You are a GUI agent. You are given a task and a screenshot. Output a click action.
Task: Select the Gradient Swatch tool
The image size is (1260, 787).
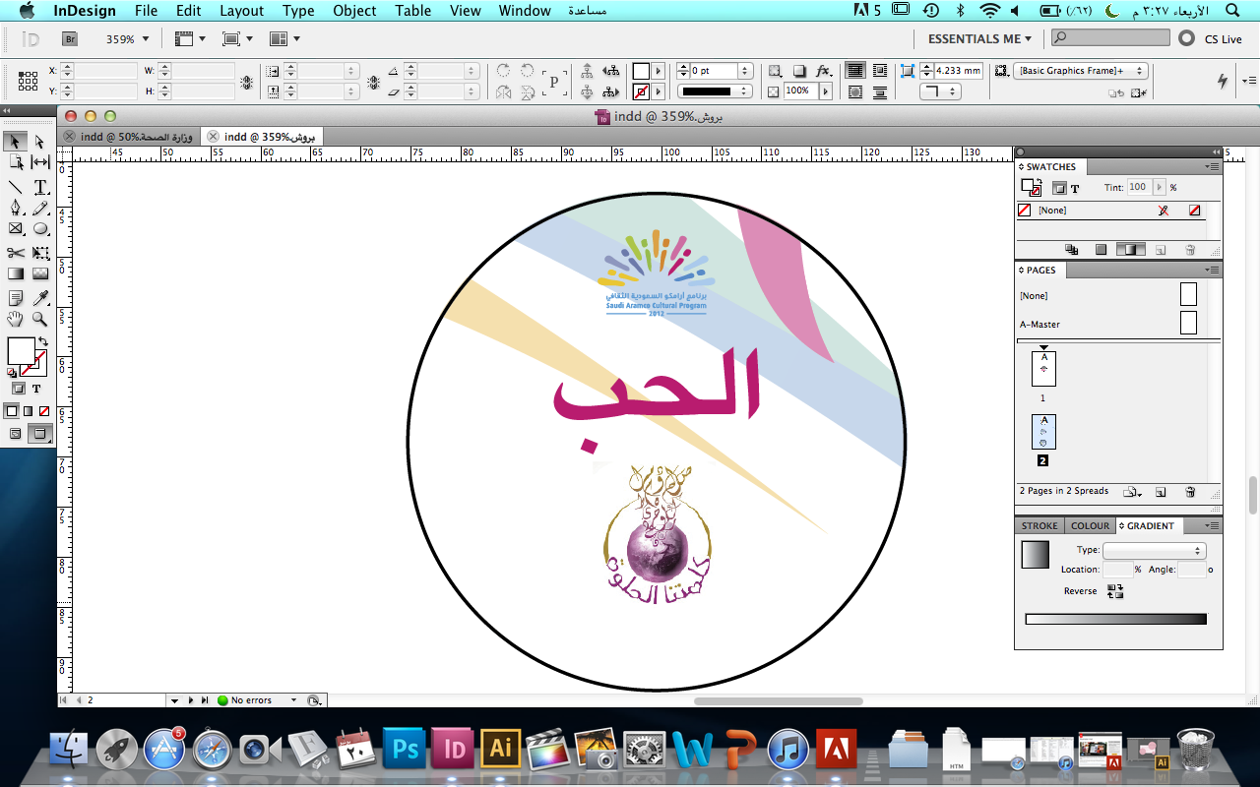click(16, 273)
